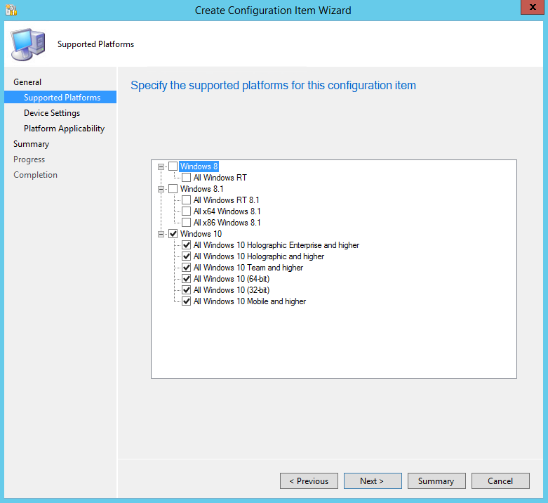
Task: Click the wizard icon in title bar
Action: (x=11, y=10)
